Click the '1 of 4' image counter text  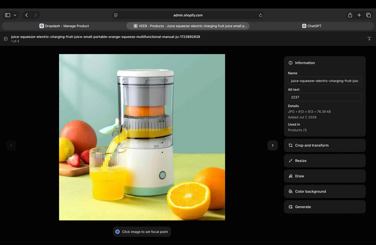click(15, 41)
